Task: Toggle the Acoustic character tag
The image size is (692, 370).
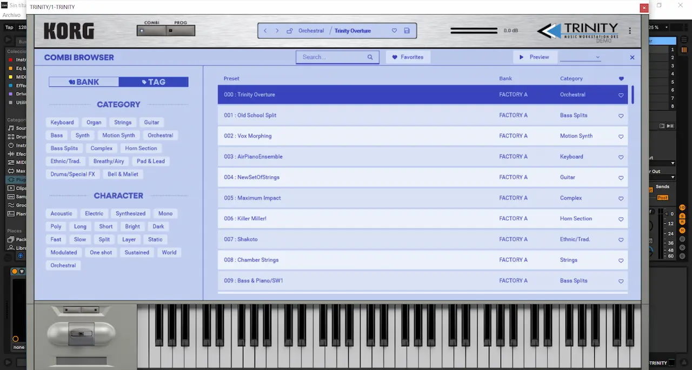Action: (x=62, y=213)
